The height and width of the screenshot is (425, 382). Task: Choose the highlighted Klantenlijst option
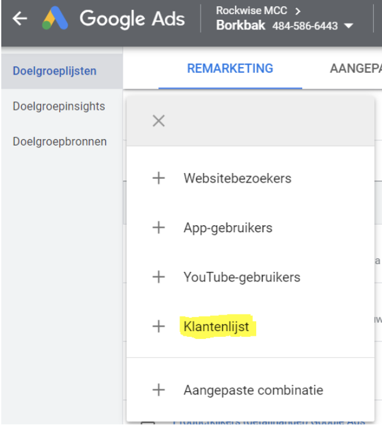216,327
